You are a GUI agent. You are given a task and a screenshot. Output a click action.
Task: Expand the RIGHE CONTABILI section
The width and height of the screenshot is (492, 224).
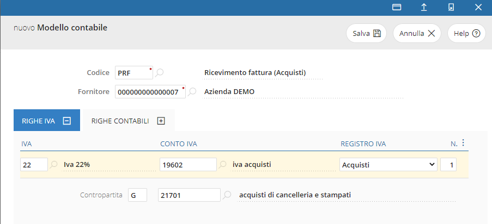pos(161,121)
